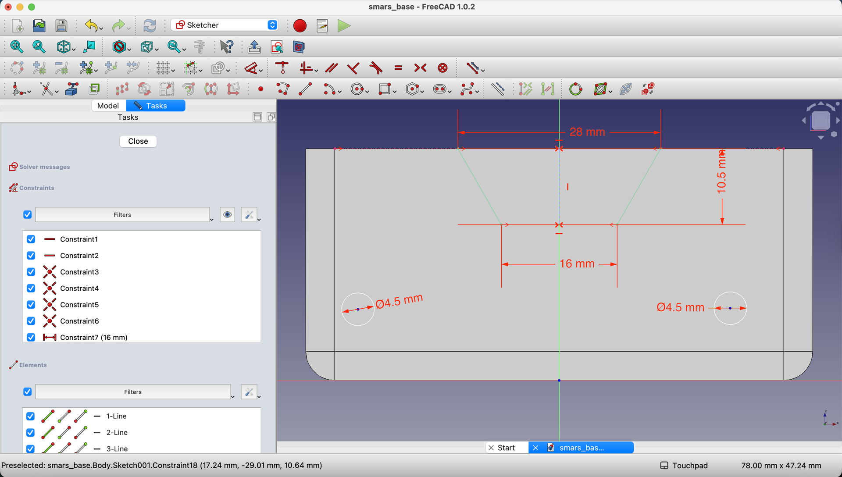Screen dimensions: 842x477
Task: Uncheck the Constraint7 (16 mm) checkbox
Action: tap(31, 337)
